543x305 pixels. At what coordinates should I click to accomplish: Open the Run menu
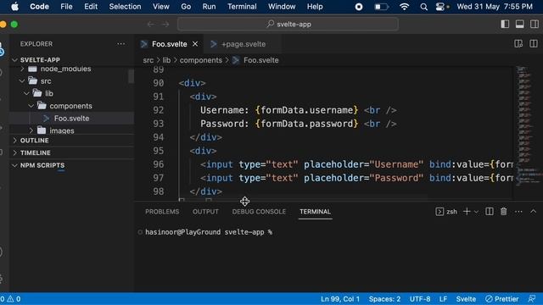209,7
